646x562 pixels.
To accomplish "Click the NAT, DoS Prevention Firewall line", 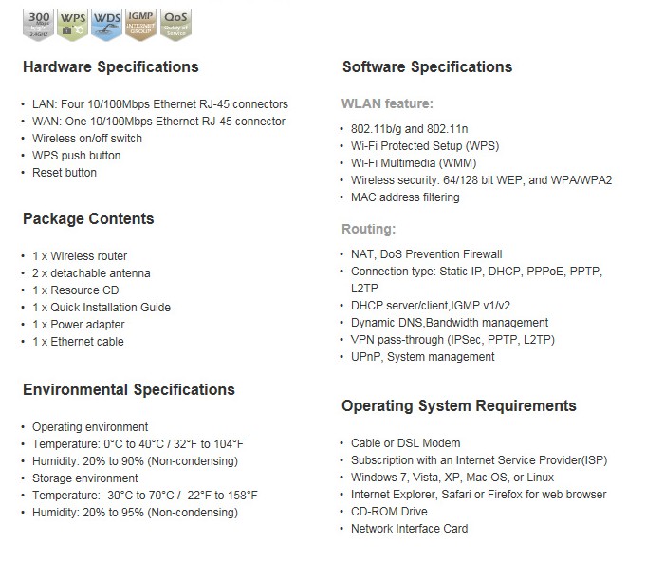I will coord(426,254).
